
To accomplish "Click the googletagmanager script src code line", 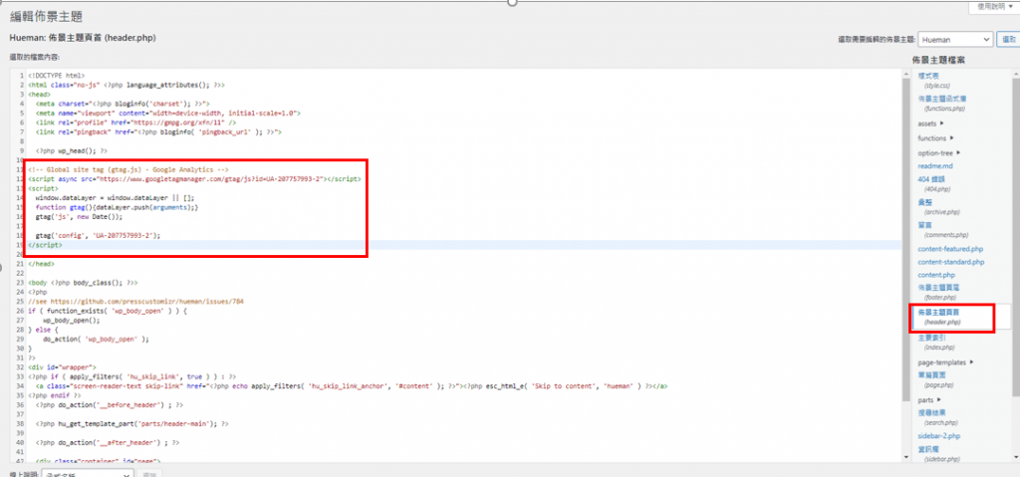I will tap(194, 178).
